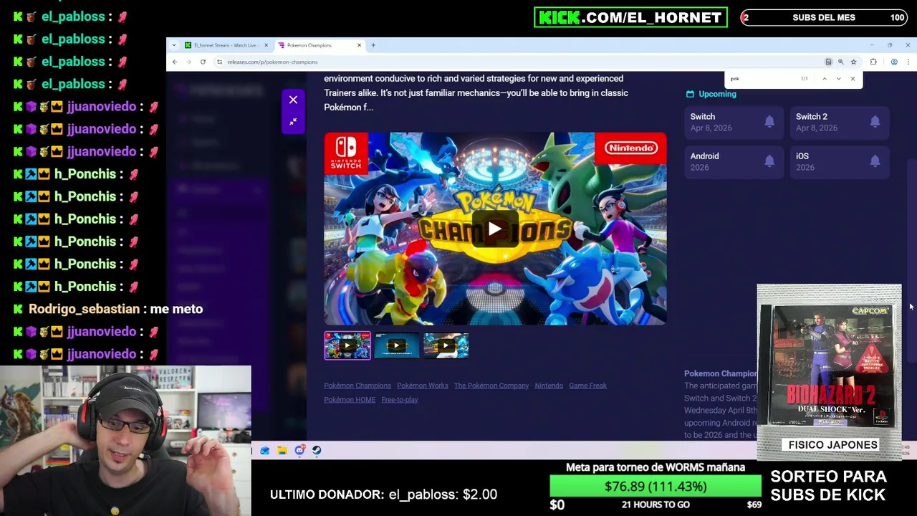Open a new browser tab with plus
This screenshot has width=917, height=516.
pos(373,45)
